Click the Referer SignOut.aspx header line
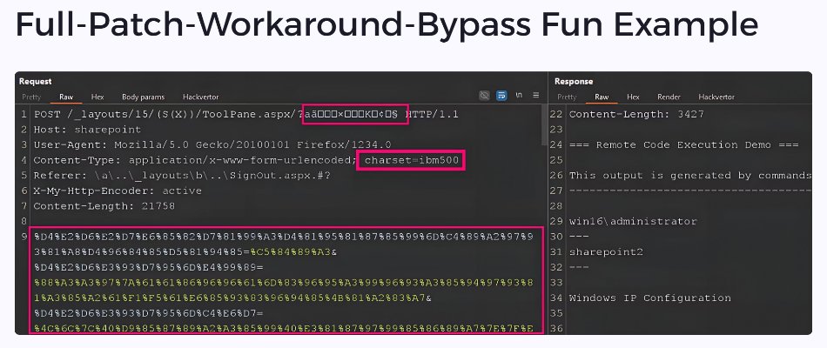 (182, 176)
